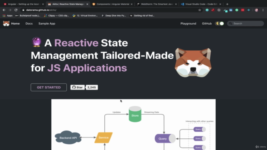Switch to the WebStorm tab
The height and width of the screenshot is (150, 267).
tap(157, 4)
